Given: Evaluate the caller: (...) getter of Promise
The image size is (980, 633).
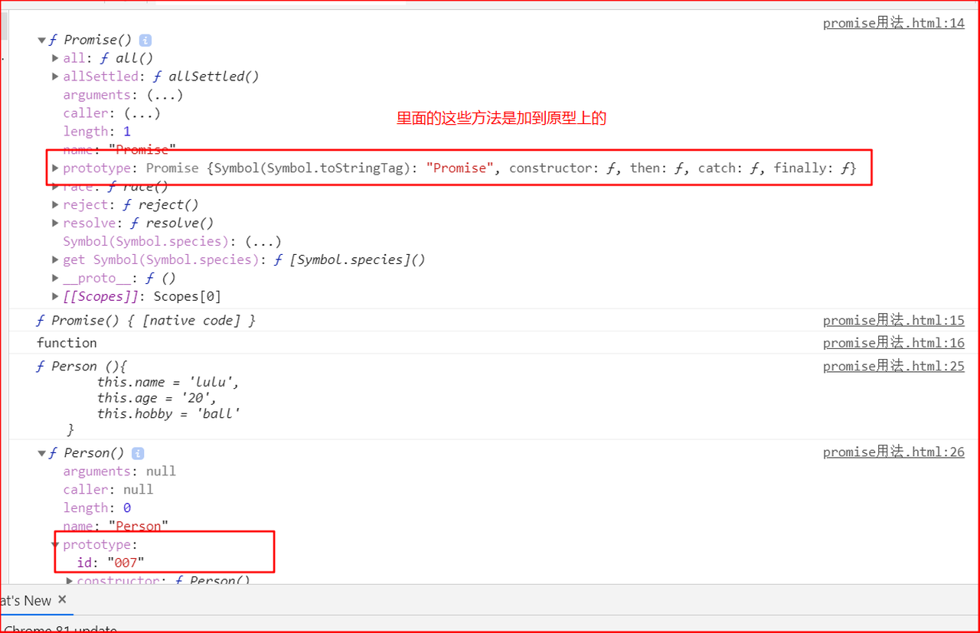Looking at the screenshot, I should point(142,113).
